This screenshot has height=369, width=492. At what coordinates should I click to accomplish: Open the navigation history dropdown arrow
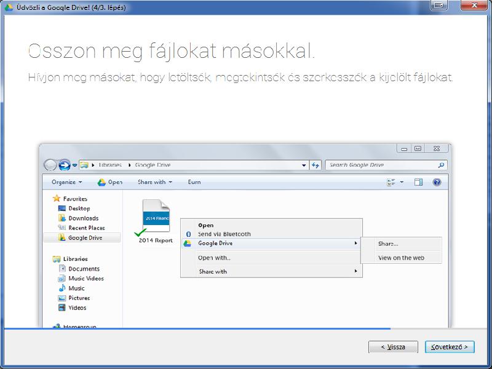[74, 165]
